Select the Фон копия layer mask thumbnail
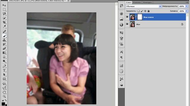 (x=140, y=17)
